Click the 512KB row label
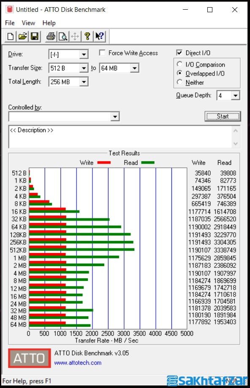The width and height of the screenshot is (250, 388). [18, 250]
